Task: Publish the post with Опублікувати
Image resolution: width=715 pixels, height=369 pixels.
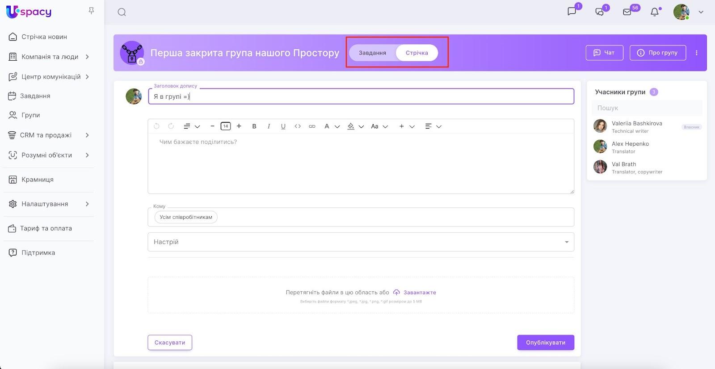Action: click(x=546, y=343)
